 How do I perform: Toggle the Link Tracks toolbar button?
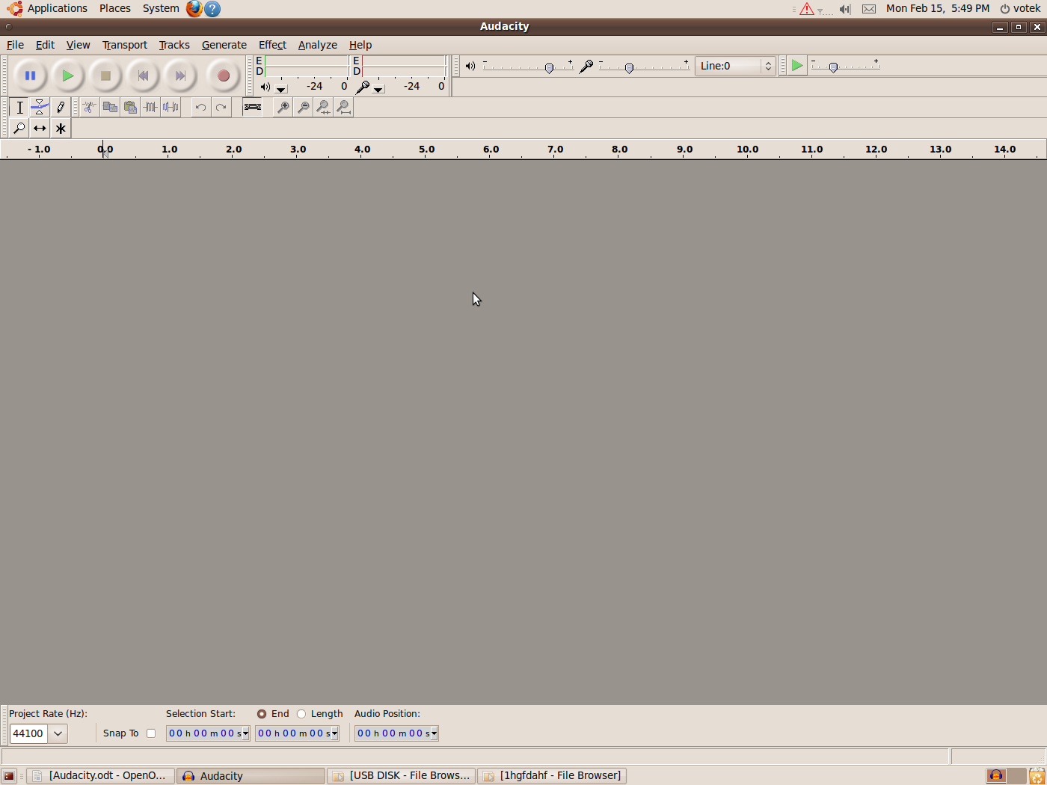click(x=253, y=107)
